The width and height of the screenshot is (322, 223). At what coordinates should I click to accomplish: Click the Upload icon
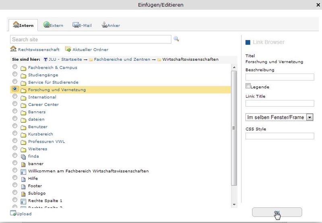(13, 213)
